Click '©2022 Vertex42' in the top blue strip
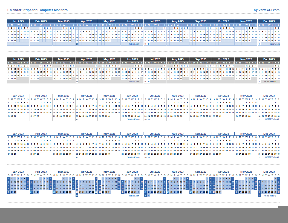The image size is (288, 223). 275,44
